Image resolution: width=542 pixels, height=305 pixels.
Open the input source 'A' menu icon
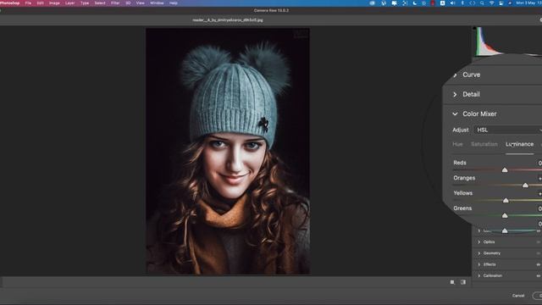pos(442,3)
